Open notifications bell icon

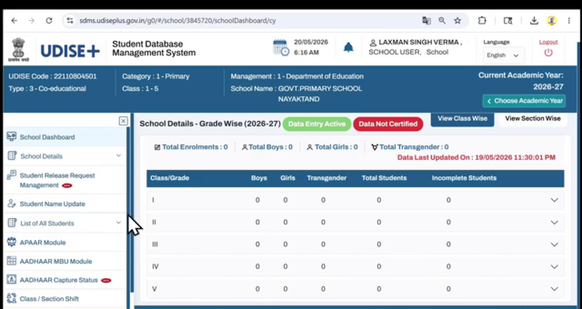[348, 48]
